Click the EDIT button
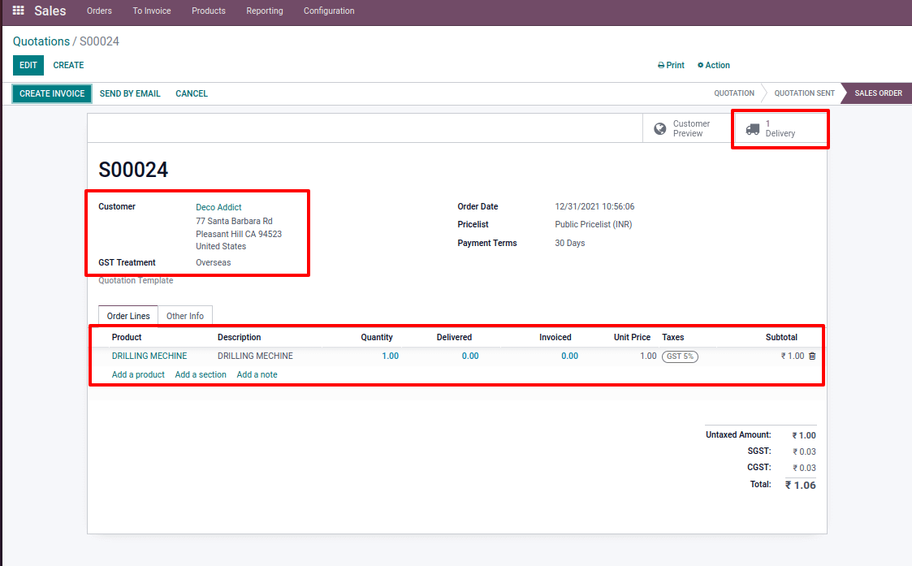This screenshot has width=912, height=566. (28, 65)
